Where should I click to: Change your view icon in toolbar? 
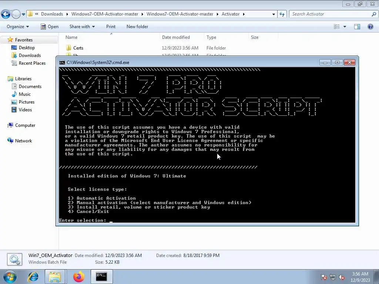[x=337, y=27]
